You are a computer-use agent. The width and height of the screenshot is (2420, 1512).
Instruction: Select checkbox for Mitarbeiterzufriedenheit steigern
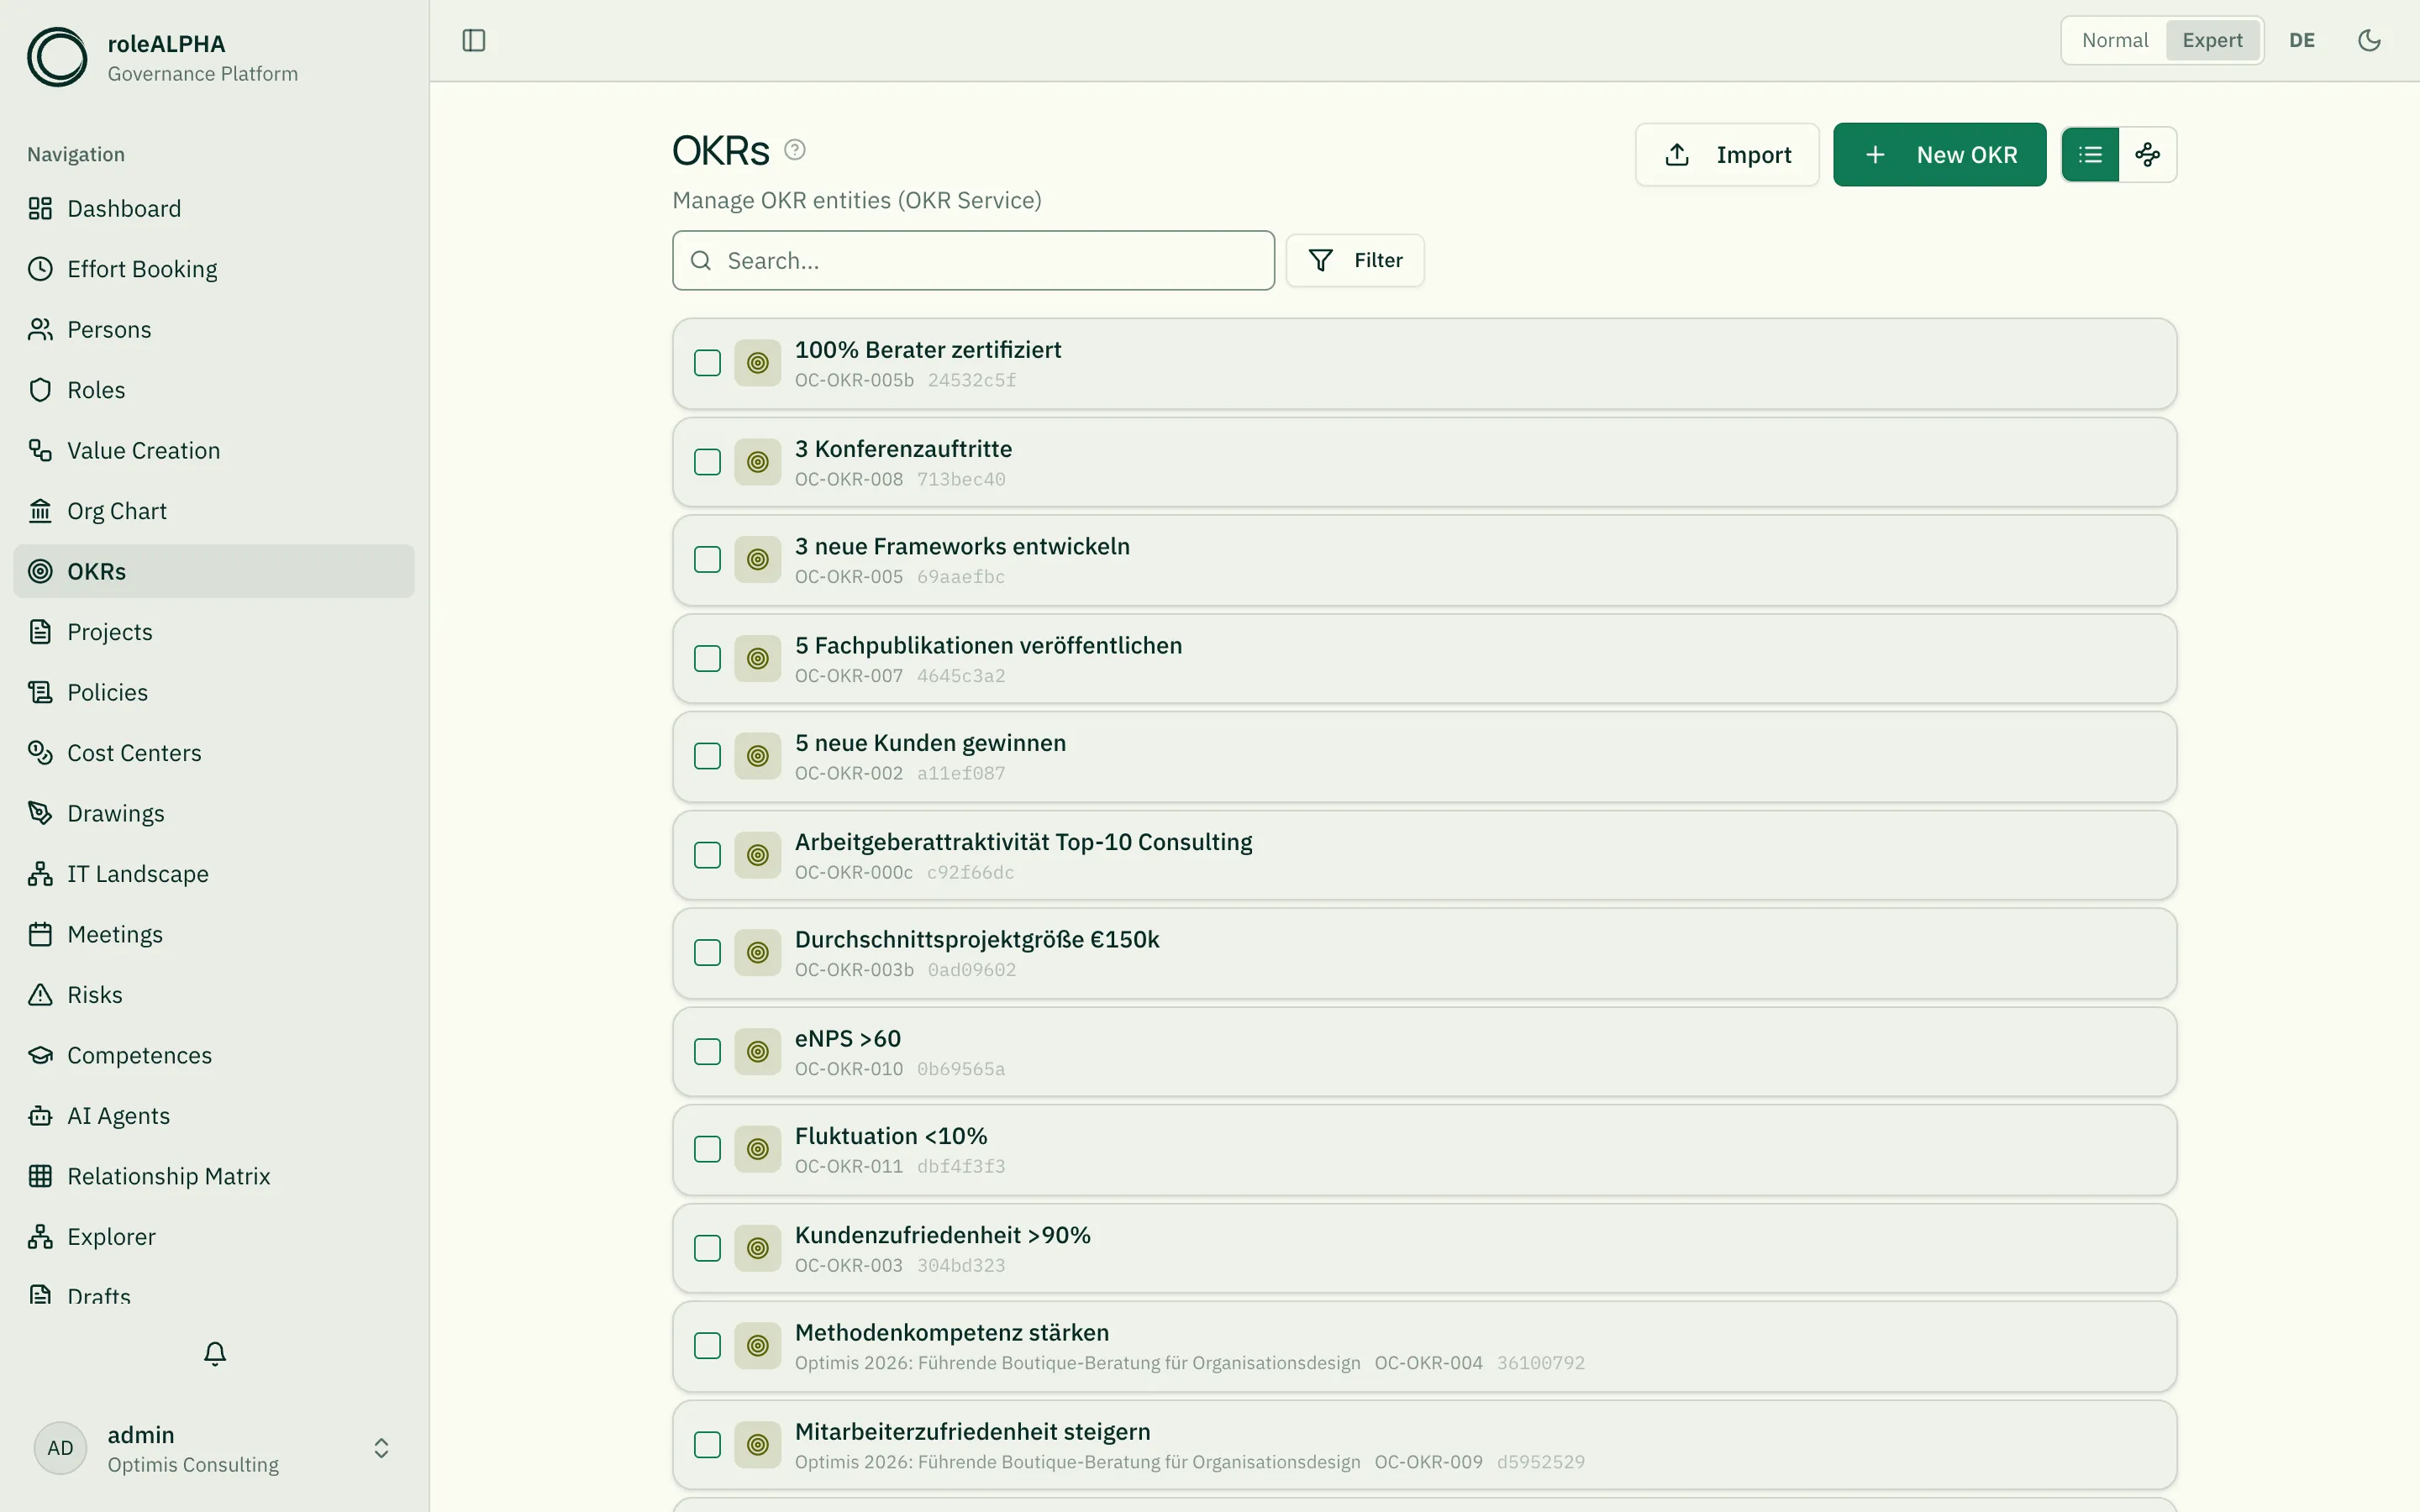tap(707, 1445)
